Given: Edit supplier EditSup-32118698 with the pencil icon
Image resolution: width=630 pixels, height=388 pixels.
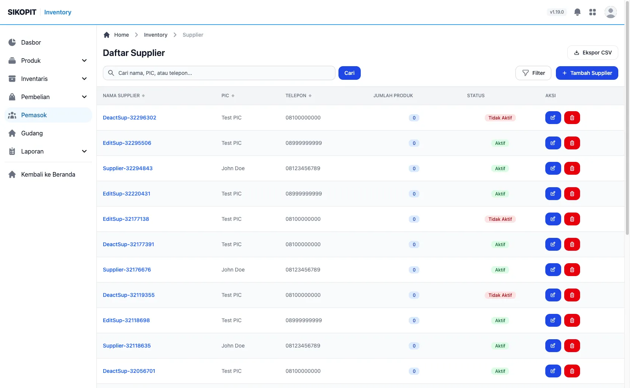Looking at the screenshot, I should pos(553,320).
